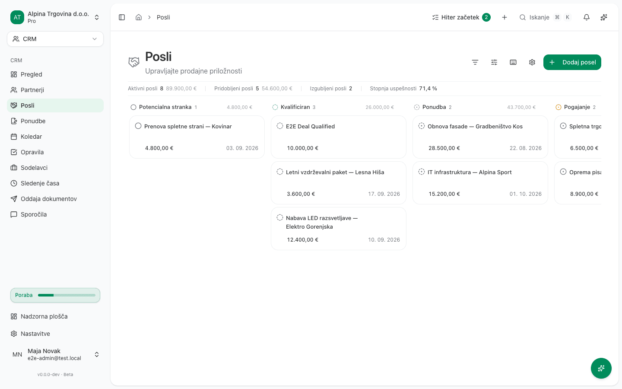Open view options sliders icon
The width and height of the screenshot is (622, 389).
494,62
